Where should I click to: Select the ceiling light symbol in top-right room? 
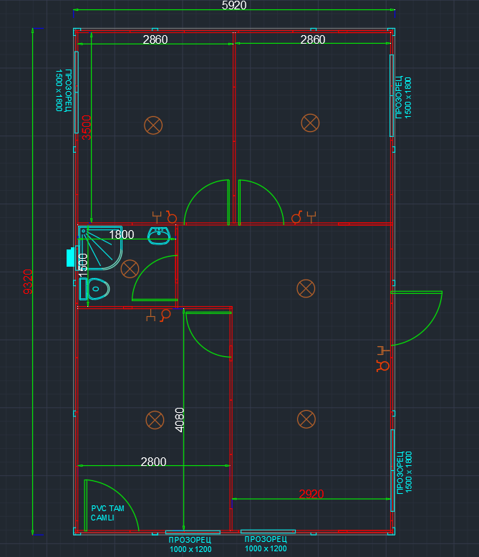pyautogui.click(x=310, y=123)
